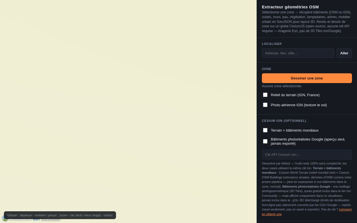Click the 'Aucune zone sélectionnée.' status text
357x223 pixels.
(x=282, y=86)
